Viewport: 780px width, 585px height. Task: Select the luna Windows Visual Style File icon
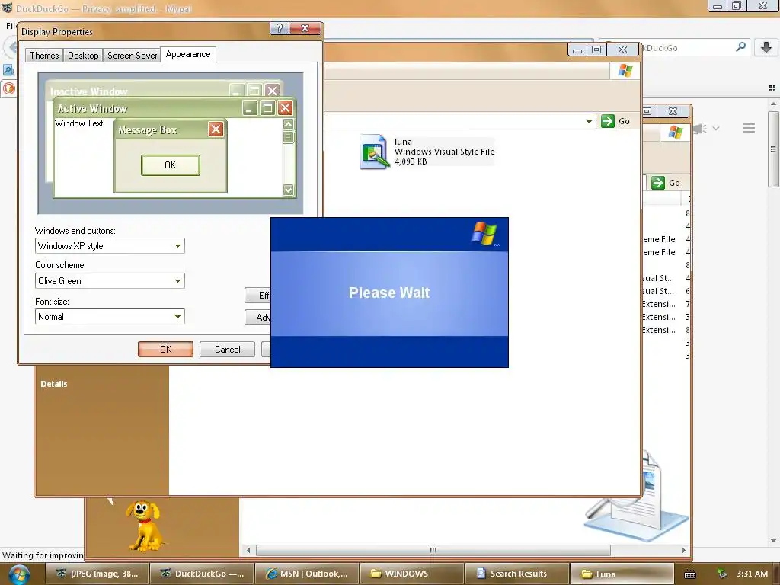(x=373, y=152)
